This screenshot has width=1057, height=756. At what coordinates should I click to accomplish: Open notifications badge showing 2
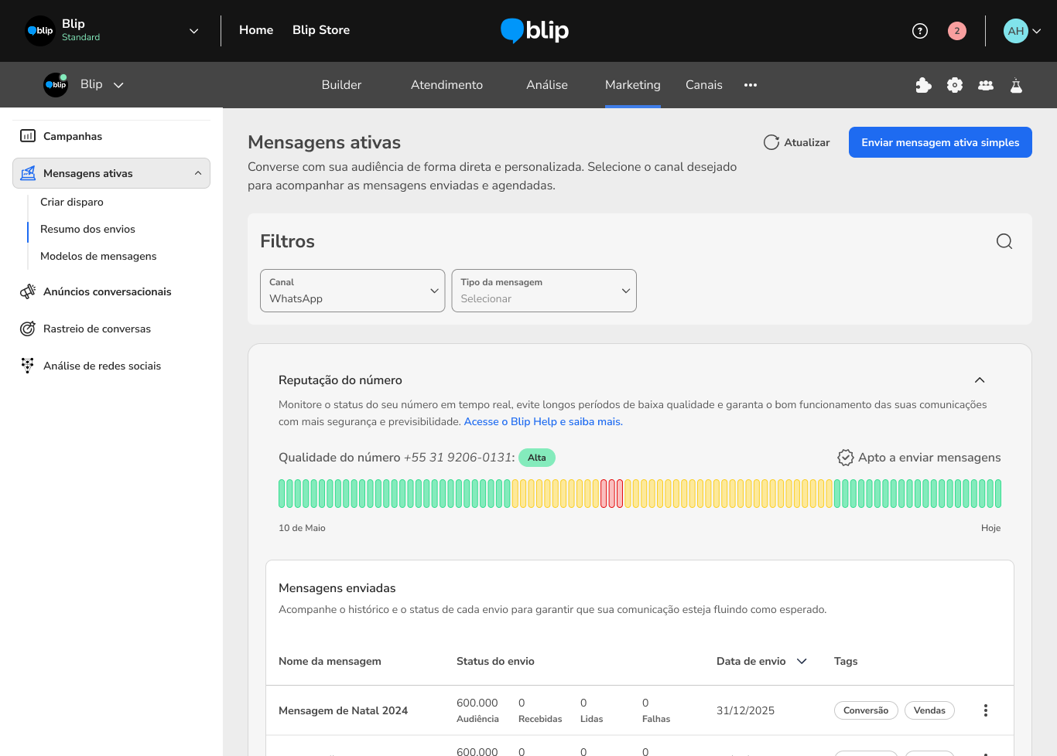tap(956, 31)
